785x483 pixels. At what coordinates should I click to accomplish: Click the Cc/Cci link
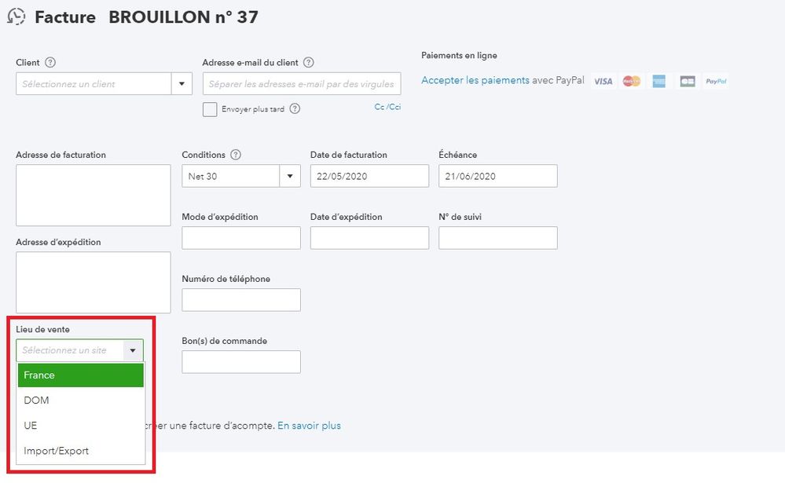387,107
